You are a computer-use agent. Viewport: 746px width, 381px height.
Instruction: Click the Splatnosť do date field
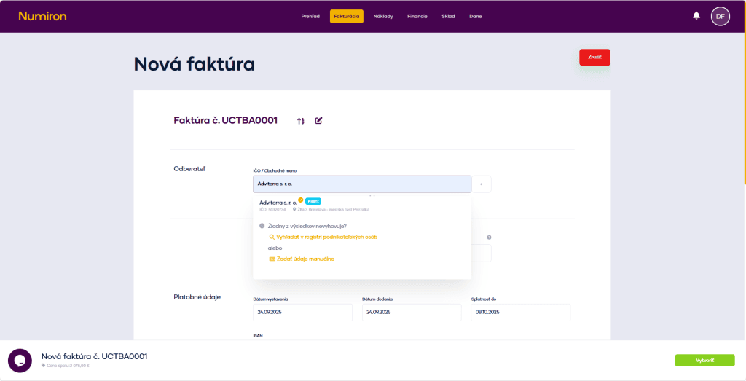pos(520,313)
